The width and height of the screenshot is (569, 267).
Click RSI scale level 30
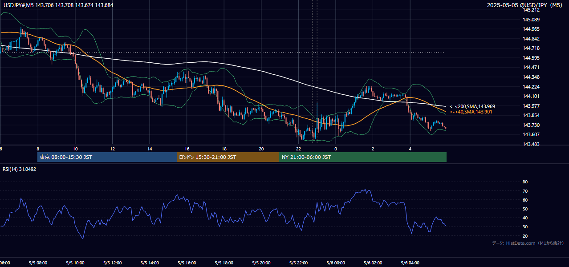[525, 227]
